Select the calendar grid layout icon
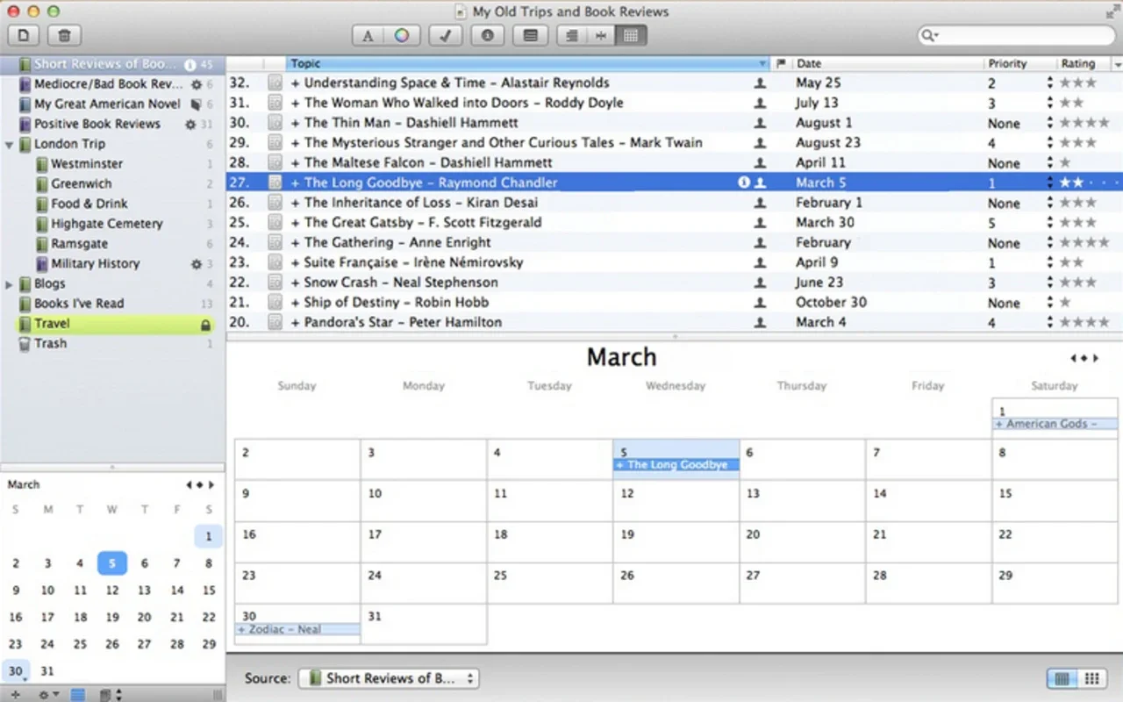The image size is (1123, 702). tap(631, 36)
